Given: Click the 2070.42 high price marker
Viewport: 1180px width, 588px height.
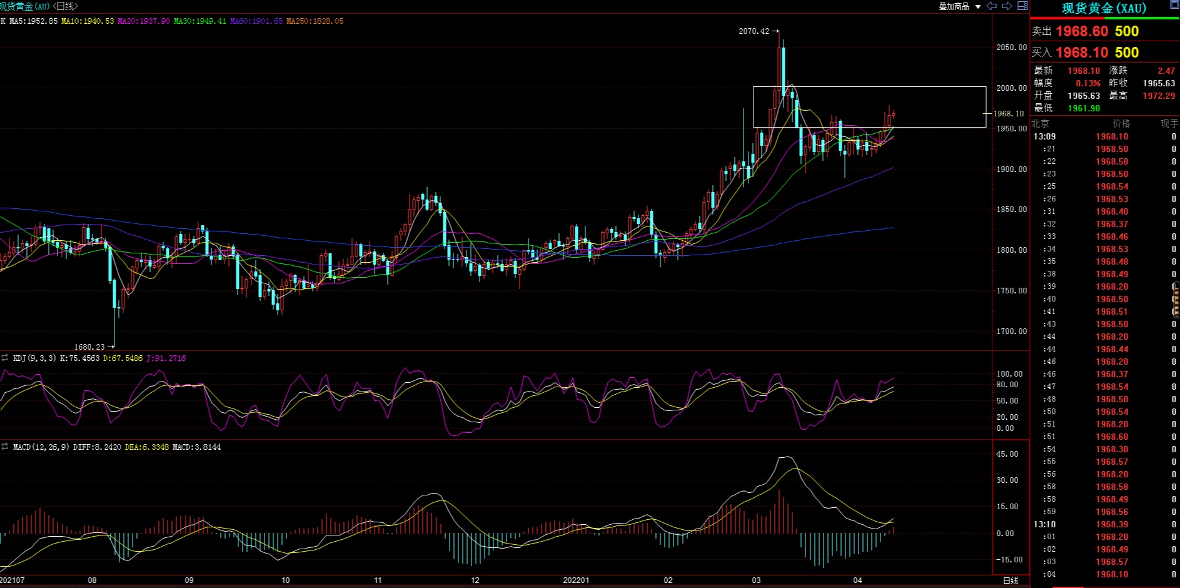Looking at the screenshot, I should click(754, 31).
